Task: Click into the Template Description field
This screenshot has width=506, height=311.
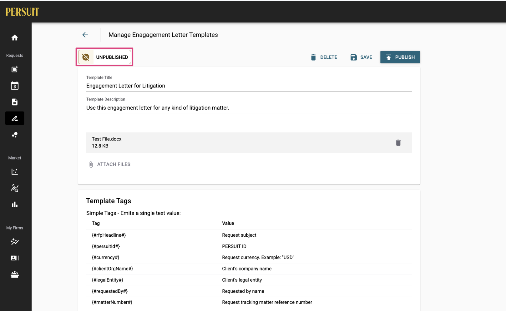Action: tap(249, 108)
